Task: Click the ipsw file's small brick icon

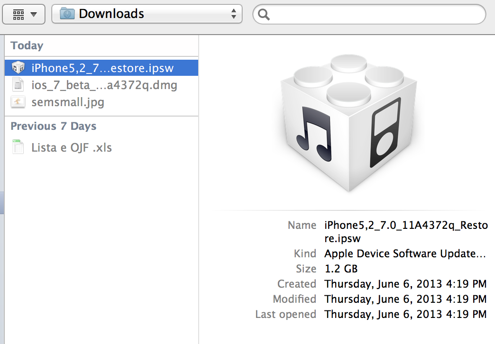Action: coord(18,68)
